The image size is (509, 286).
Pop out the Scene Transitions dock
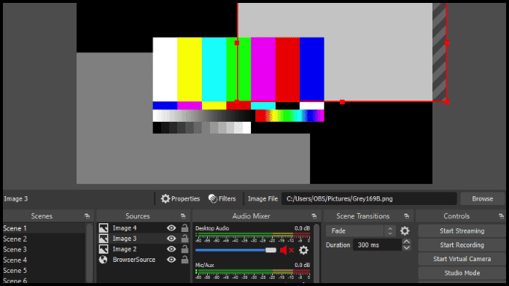tap(406, 216)
